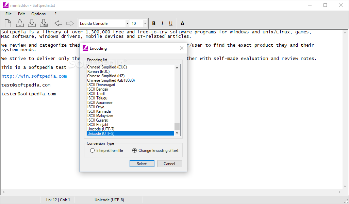Click editor vertical scrollbar down arrow
This screenshot has height=204, width=349.
click(345, 186)
